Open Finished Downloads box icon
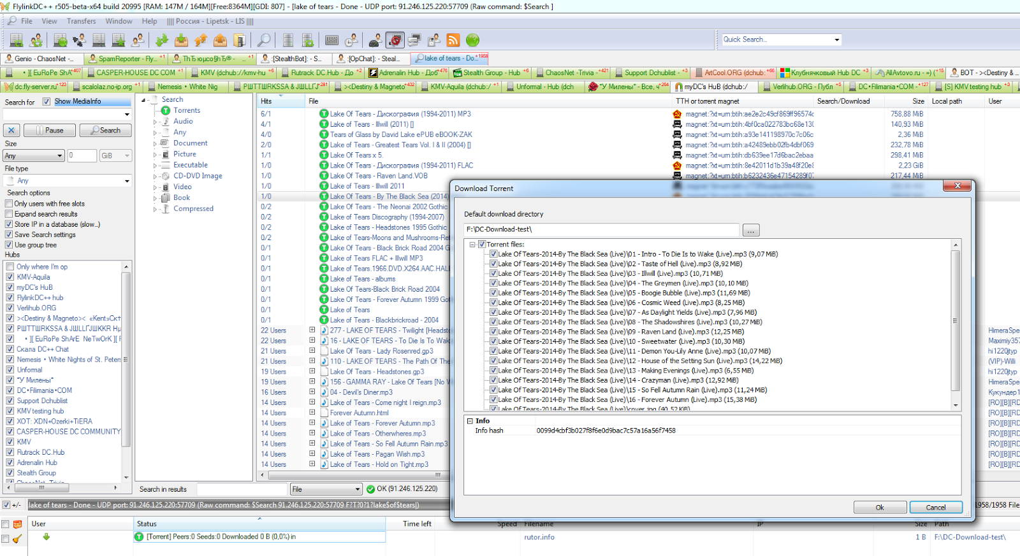 182,40
